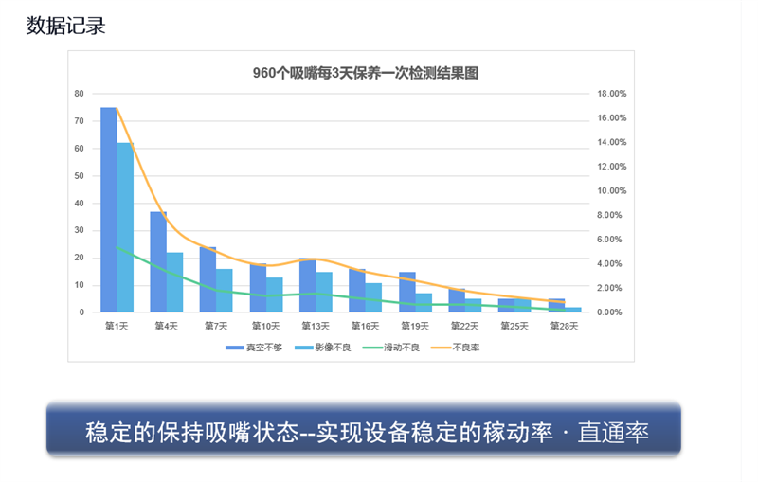Select the 第22天 axis label

[464, 325]
